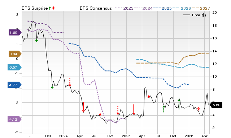Click the tall solid red arrow near Feb 2025

[134, 109]
